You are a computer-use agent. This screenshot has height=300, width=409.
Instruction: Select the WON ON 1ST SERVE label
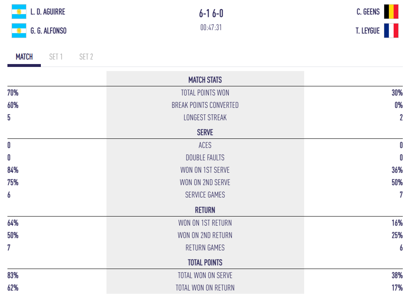tap(205, 170)
